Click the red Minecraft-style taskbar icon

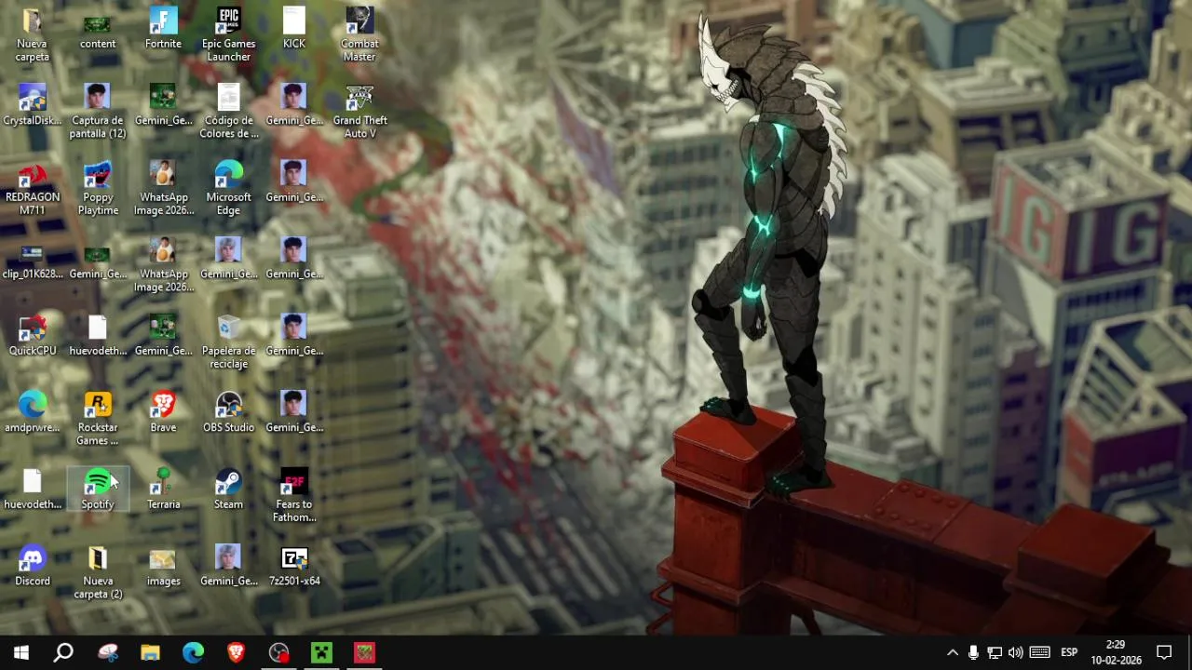pos(364,652)
